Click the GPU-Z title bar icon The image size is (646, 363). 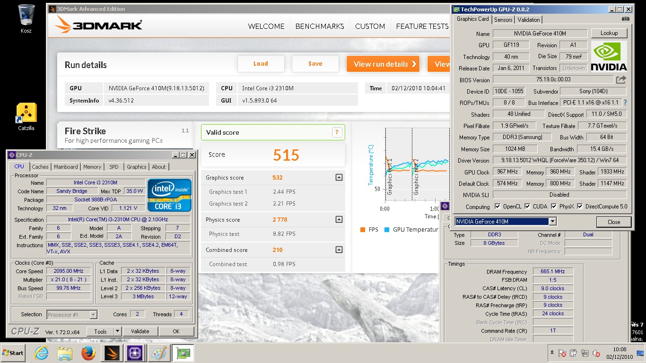click(456, 9)
